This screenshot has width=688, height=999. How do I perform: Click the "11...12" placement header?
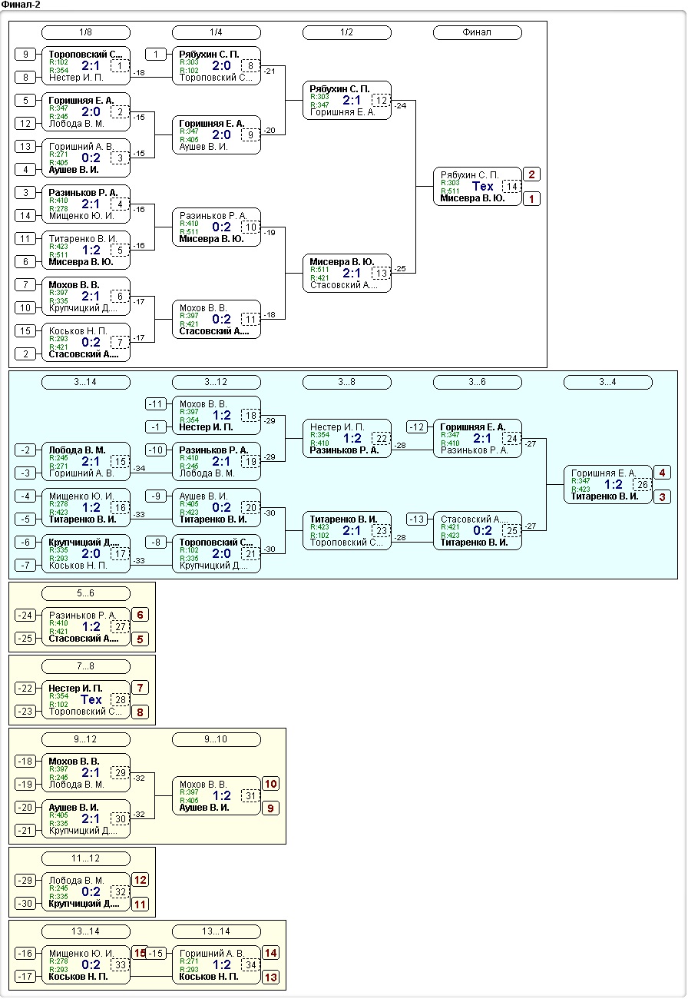click(x=86, y=858)
